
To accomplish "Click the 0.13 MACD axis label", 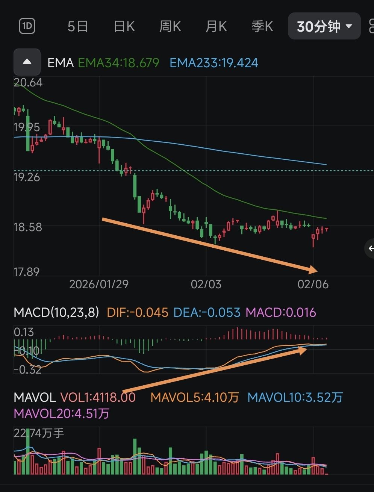I will 24,332.
